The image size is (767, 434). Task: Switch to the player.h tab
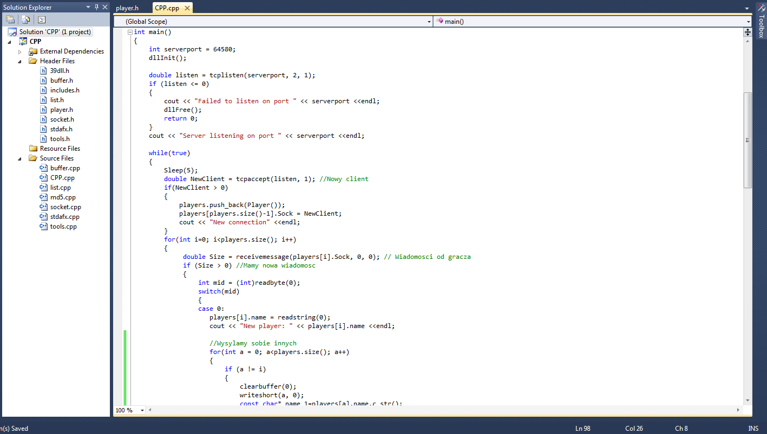[x=127, y=8]
